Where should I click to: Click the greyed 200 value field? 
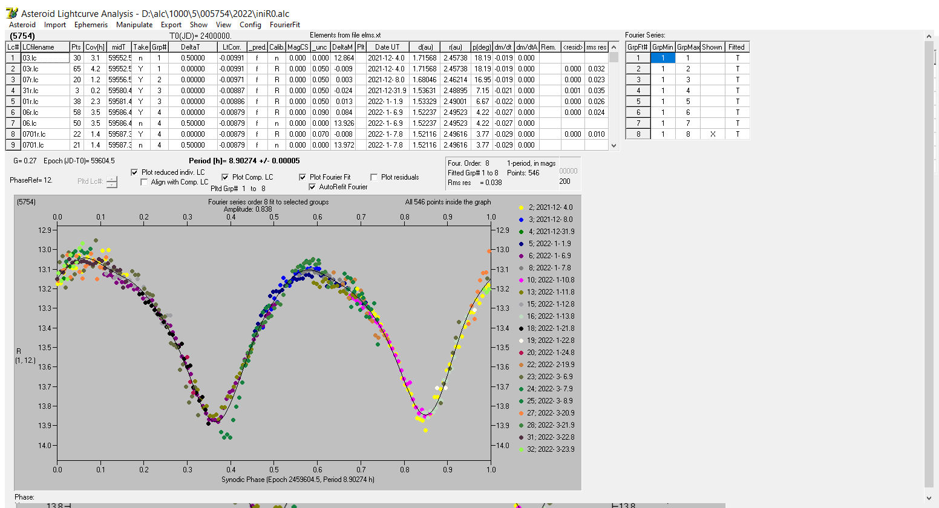coord(565,181)
